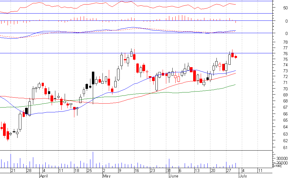Select the April 11 date label

coord(61,171)
